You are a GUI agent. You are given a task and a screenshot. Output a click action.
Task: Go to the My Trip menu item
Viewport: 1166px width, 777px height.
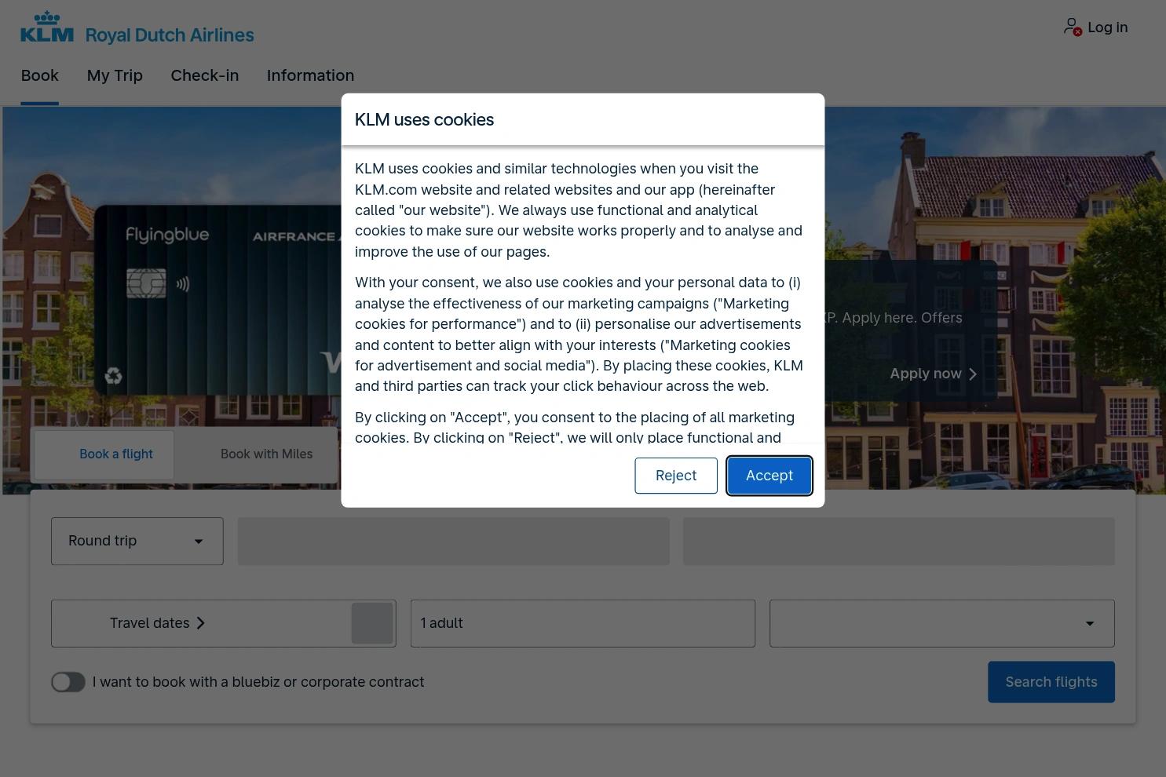115,75
